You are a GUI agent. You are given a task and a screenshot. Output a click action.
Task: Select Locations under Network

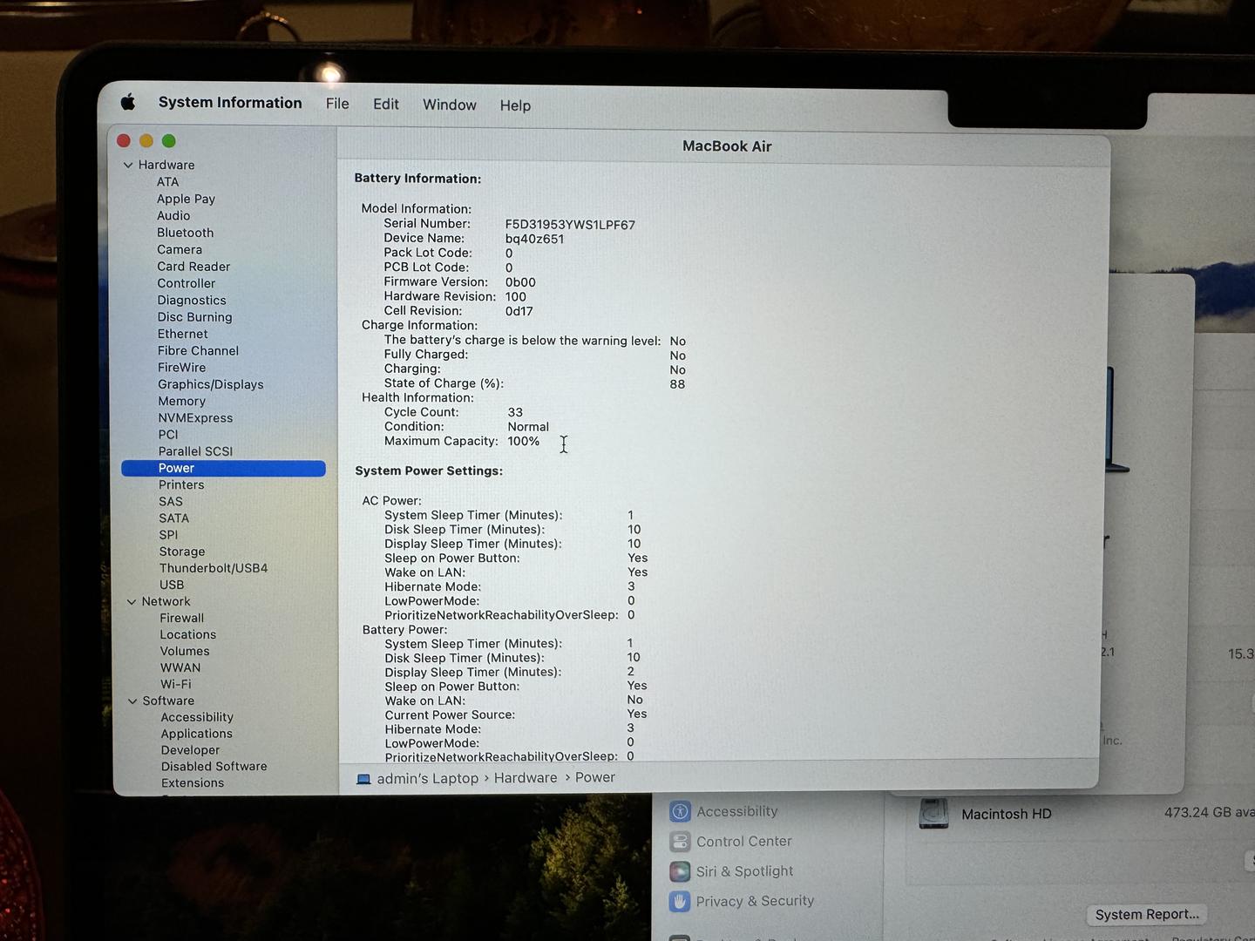point(187,634)
